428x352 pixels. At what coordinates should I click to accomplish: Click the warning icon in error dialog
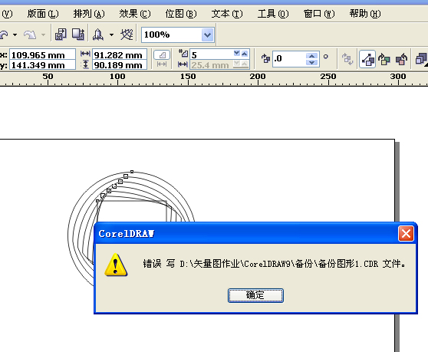[x=116, y=265]
